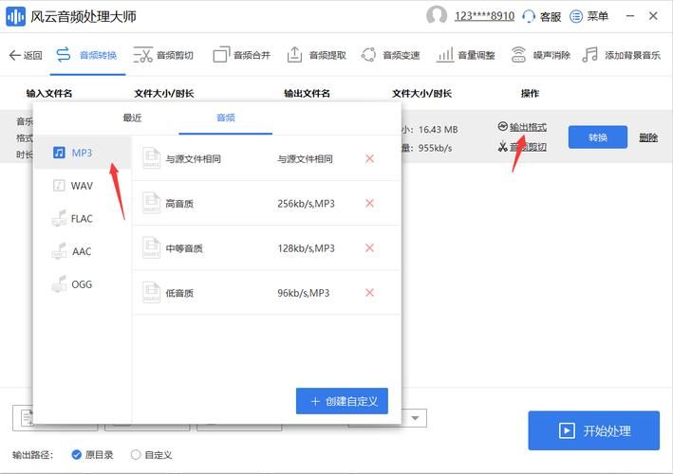Select FLAC format in the sidebar

pyautogui.click(x=82, y=219)
